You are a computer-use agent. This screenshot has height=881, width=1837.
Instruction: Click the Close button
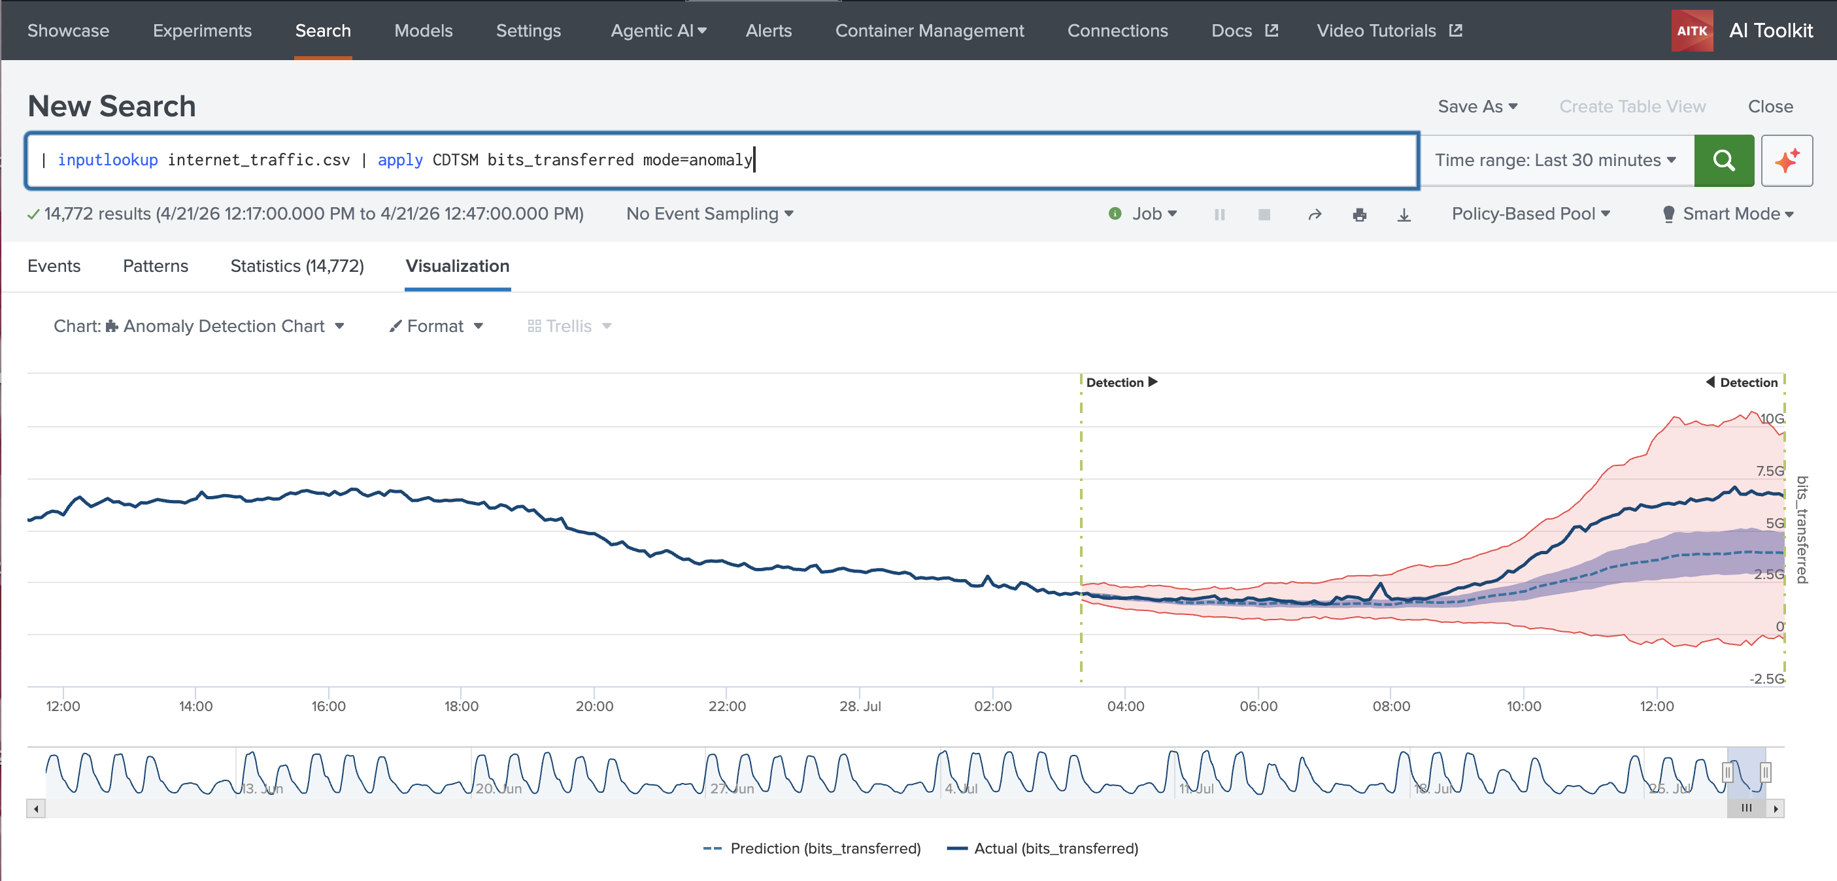(x=1770, y=107)
